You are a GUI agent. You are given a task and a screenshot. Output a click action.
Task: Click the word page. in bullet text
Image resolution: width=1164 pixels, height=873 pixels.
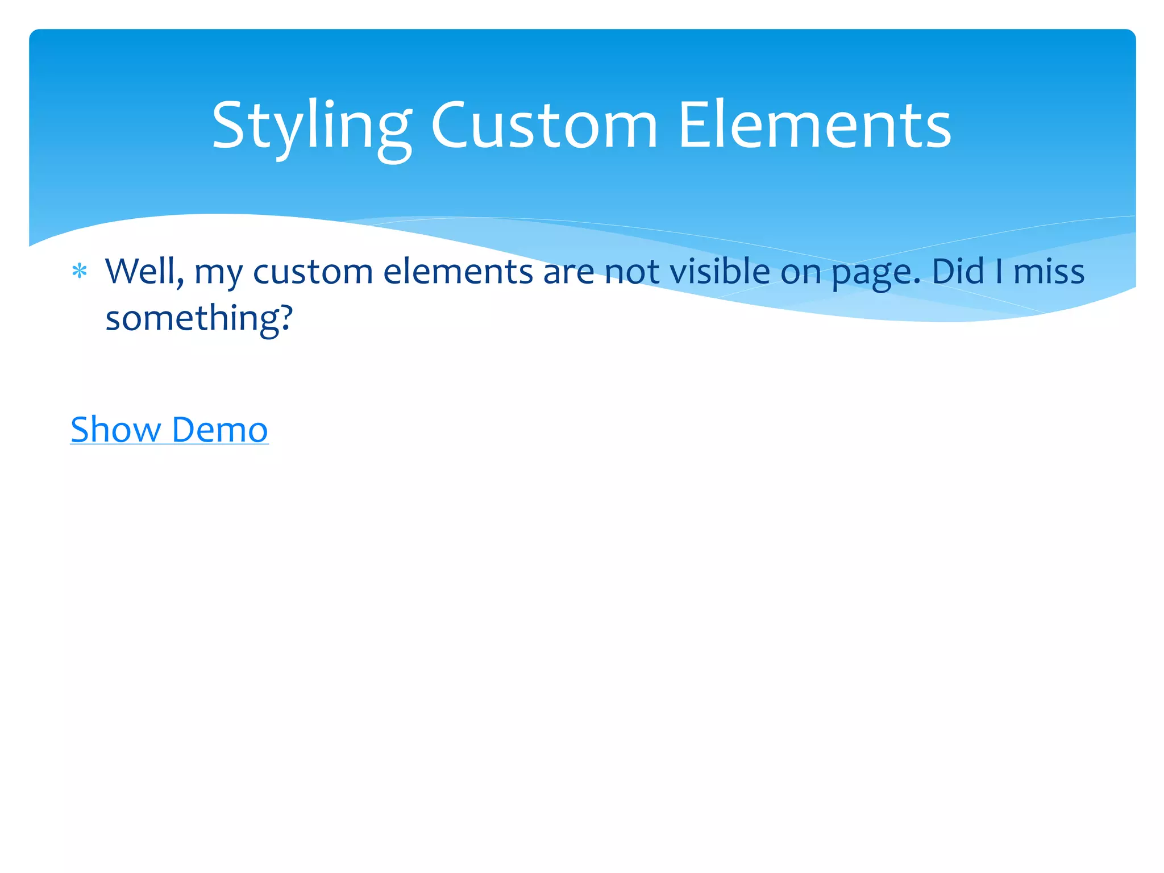pos(875,273)
